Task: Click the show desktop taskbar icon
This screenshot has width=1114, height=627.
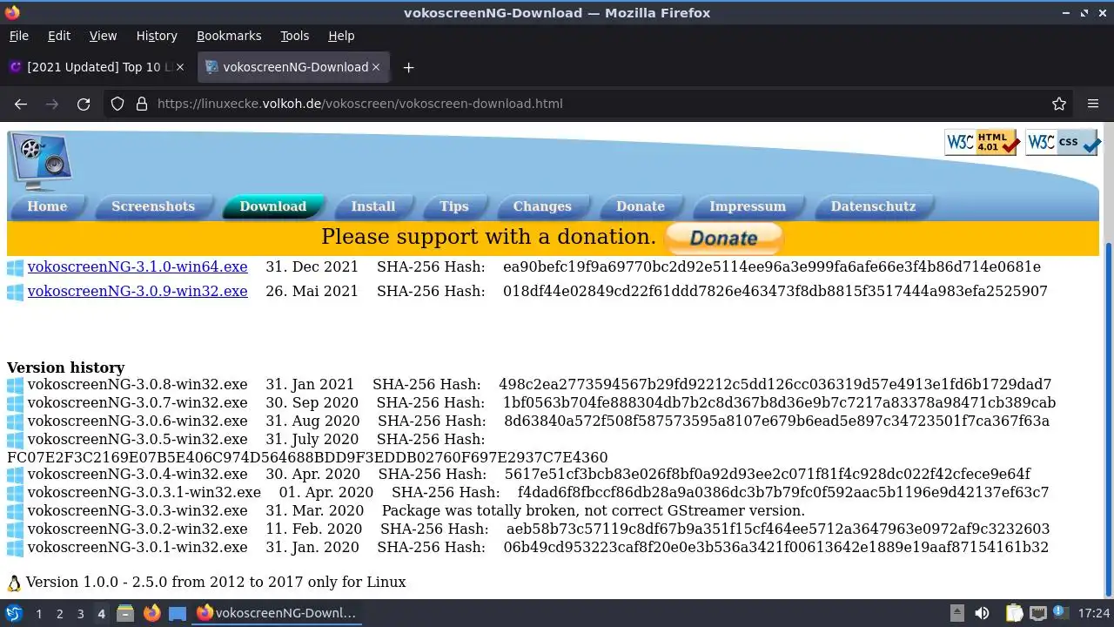Action: point(178,613)
